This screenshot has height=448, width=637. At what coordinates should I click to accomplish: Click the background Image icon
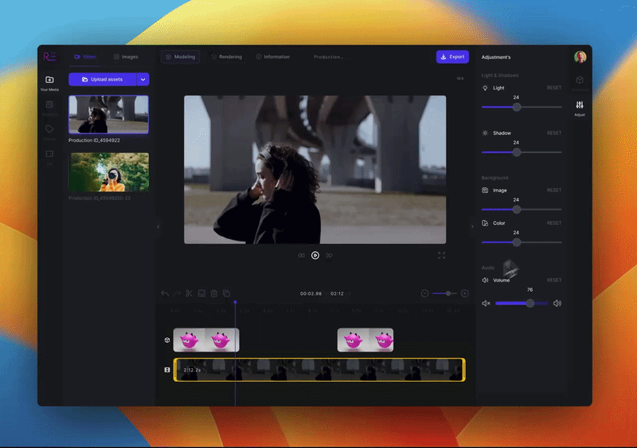pyautogui.click(x=485, y=191)
